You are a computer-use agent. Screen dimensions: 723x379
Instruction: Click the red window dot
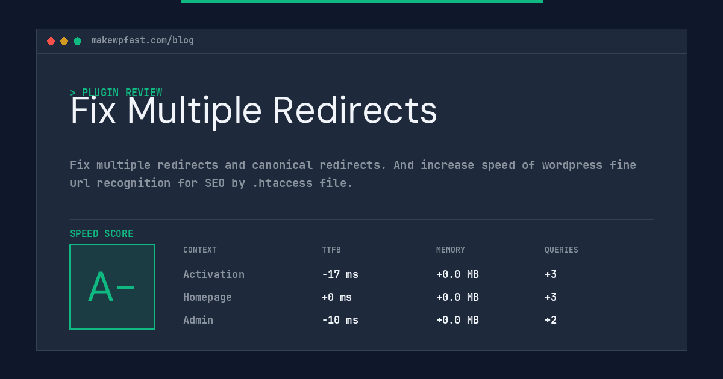[x=51, y=41]
